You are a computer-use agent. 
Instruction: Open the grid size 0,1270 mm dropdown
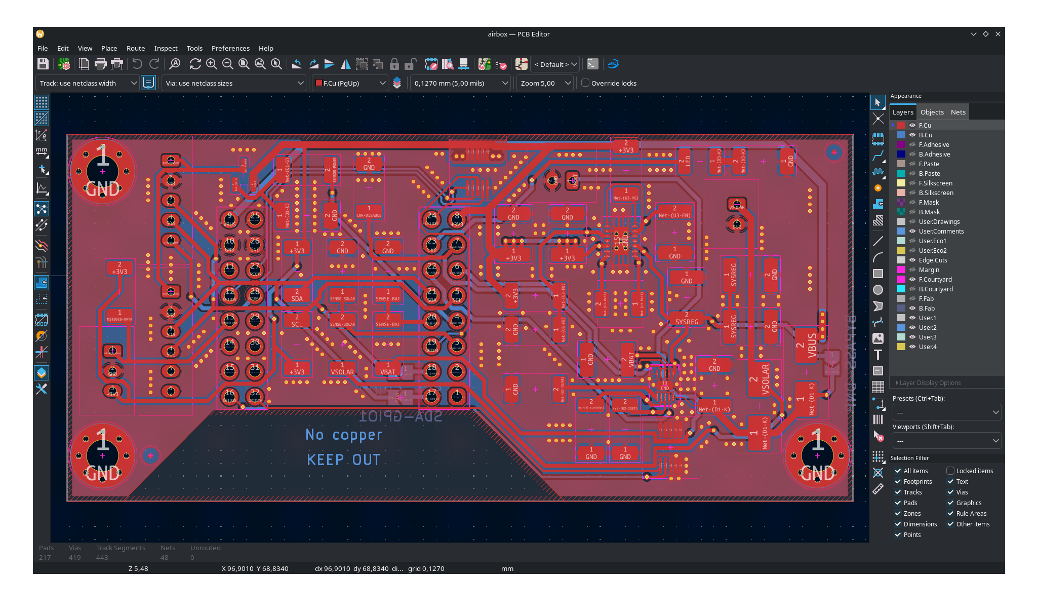[x=460, y=83]
